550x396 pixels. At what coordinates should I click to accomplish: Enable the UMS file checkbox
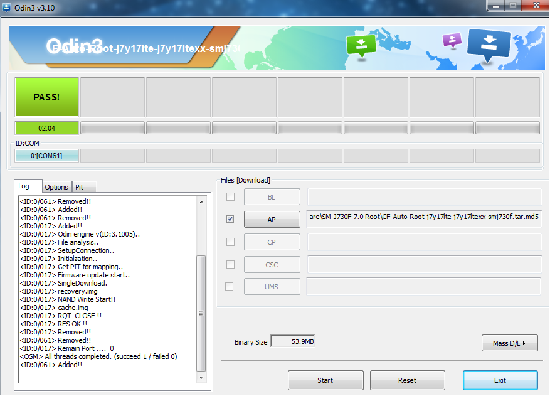229,286
